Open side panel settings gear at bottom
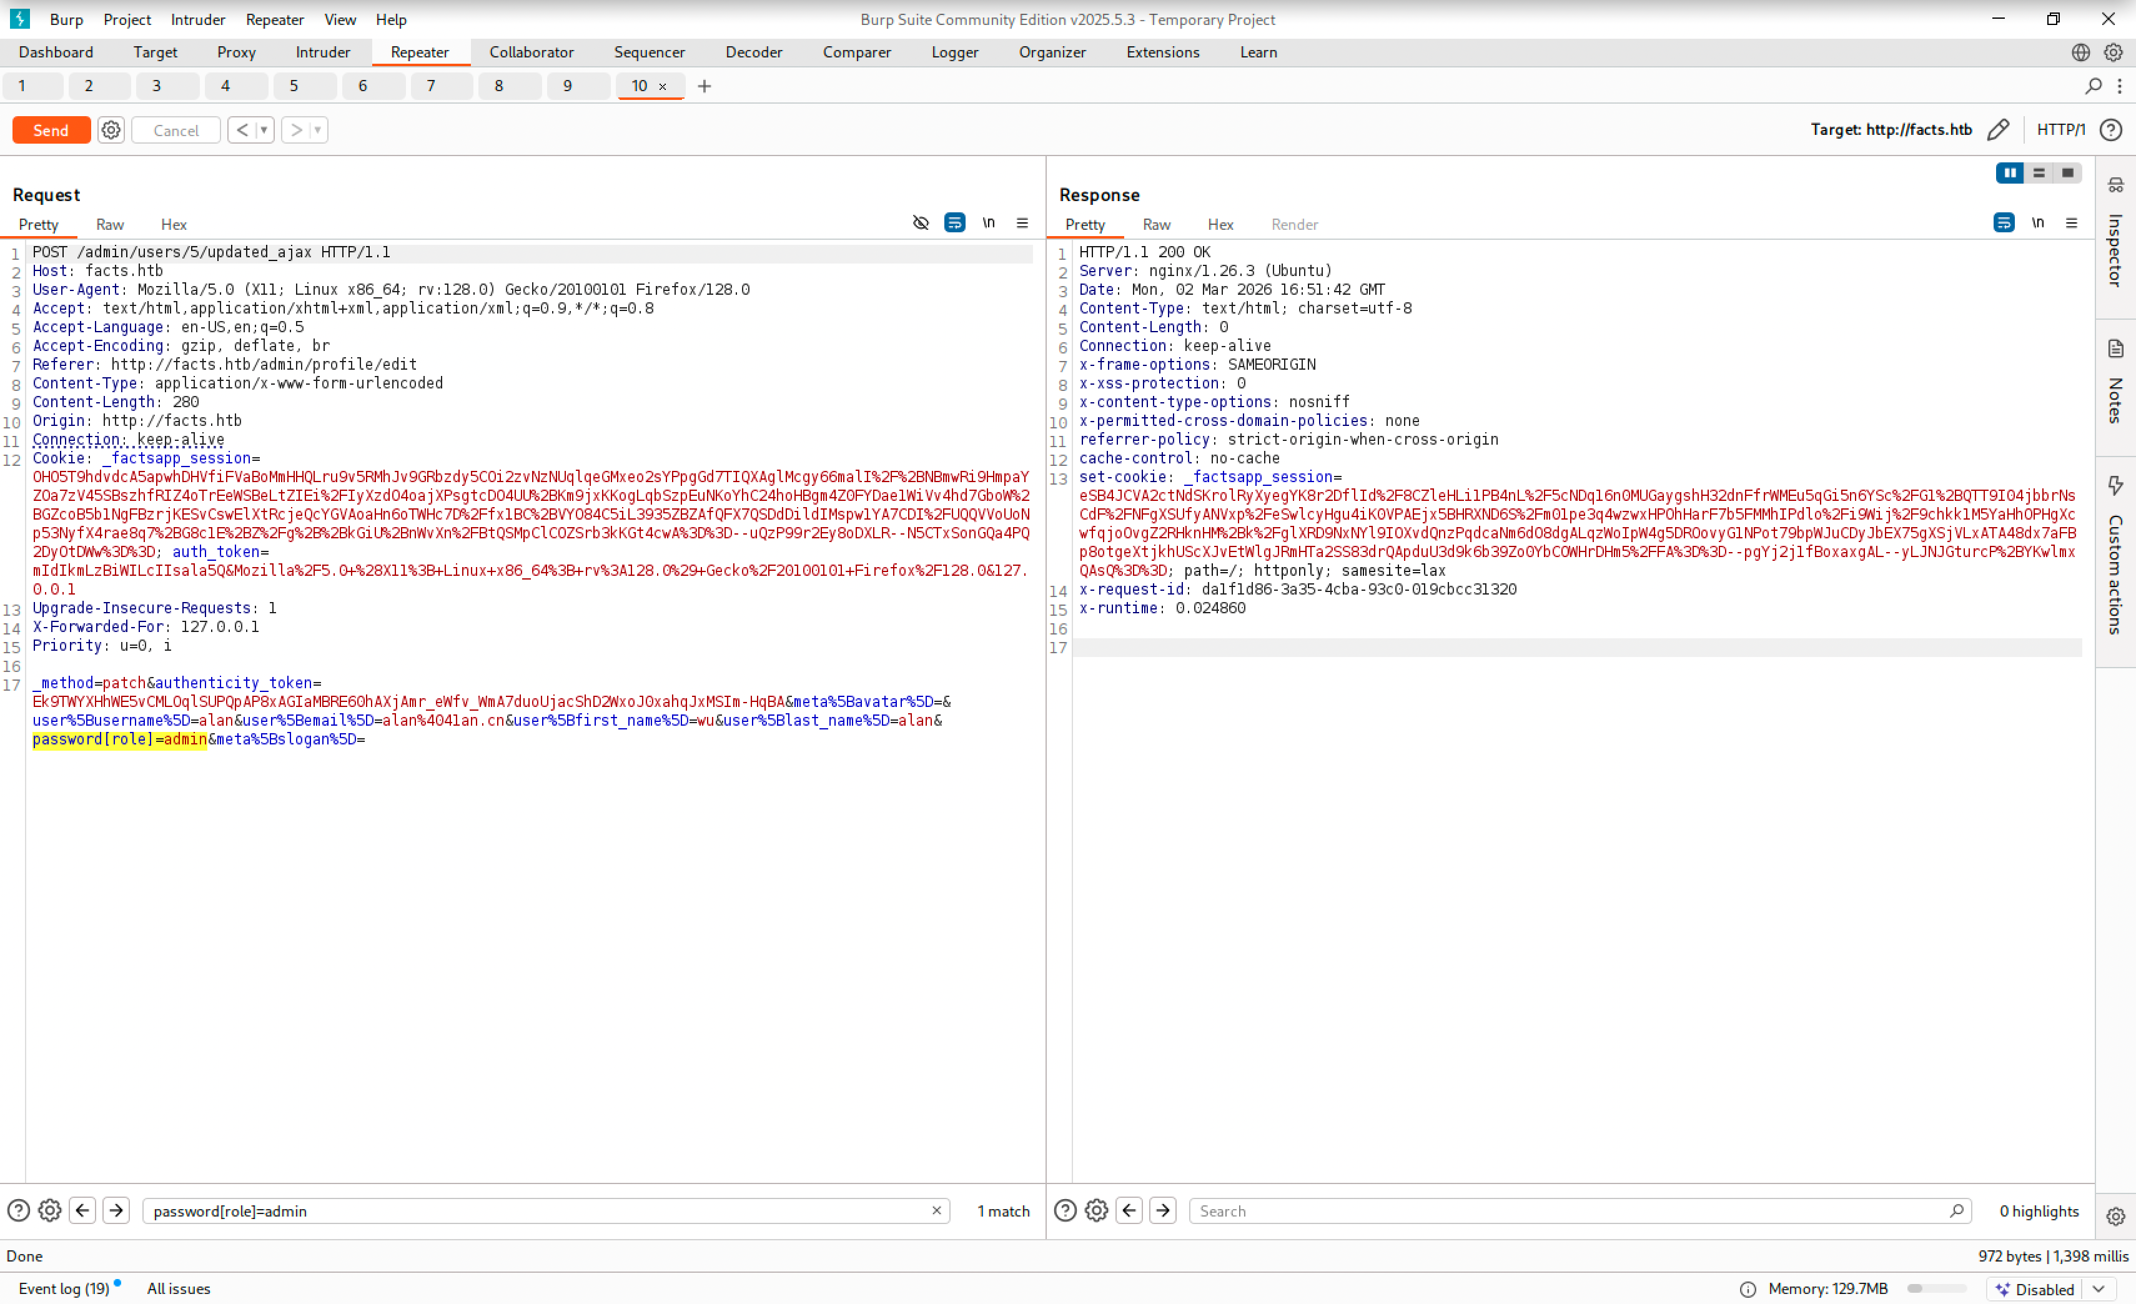This screenshot has height=1304, width=2136. (2116, 1217)
